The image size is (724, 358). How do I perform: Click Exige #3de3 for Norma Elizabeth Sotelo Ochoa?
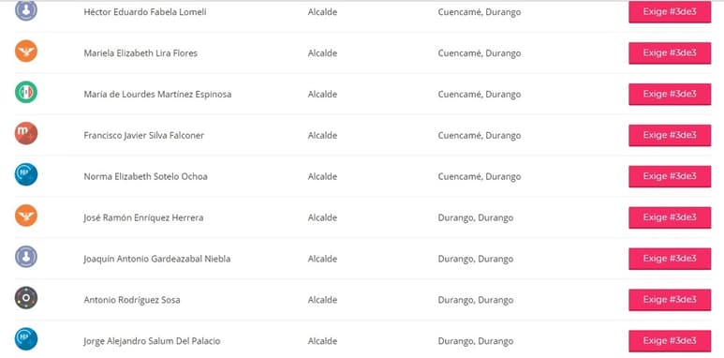tap(670, 176)
